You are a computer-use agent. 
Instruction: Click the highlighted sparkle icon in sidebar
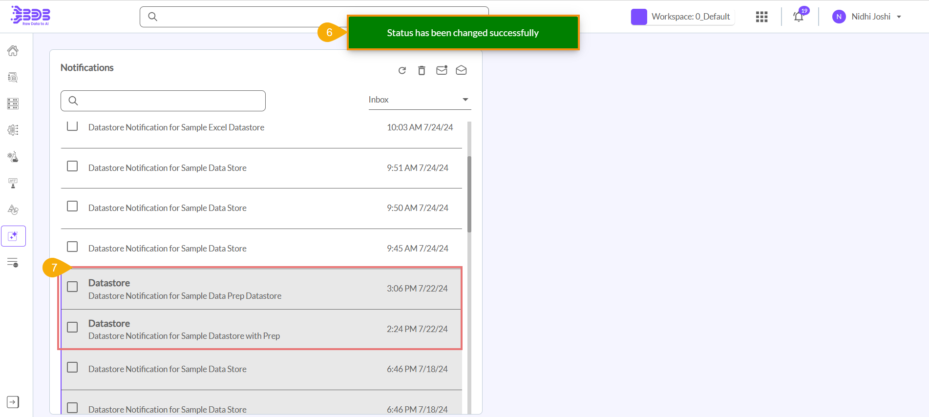tap(13, 236)
